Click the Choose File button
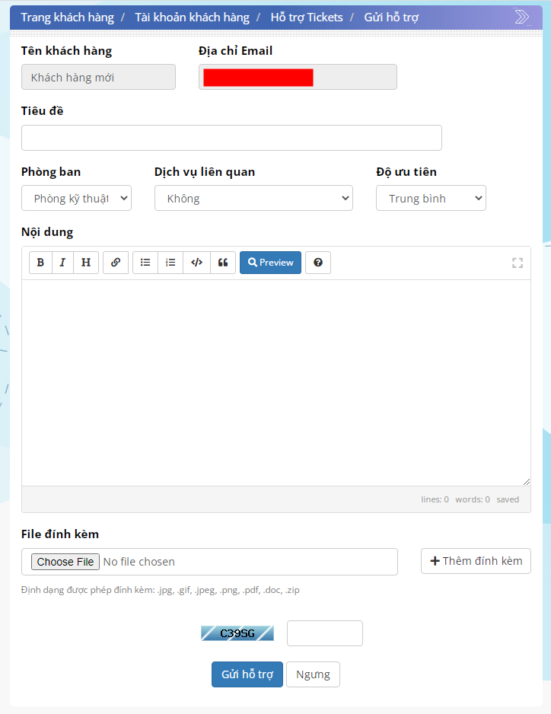 (65, 562)
